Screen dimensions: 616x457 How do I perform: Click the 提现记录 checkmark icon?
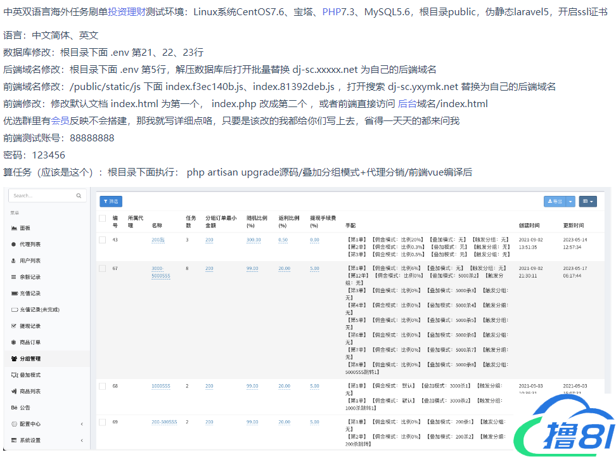tap(14, 326)
